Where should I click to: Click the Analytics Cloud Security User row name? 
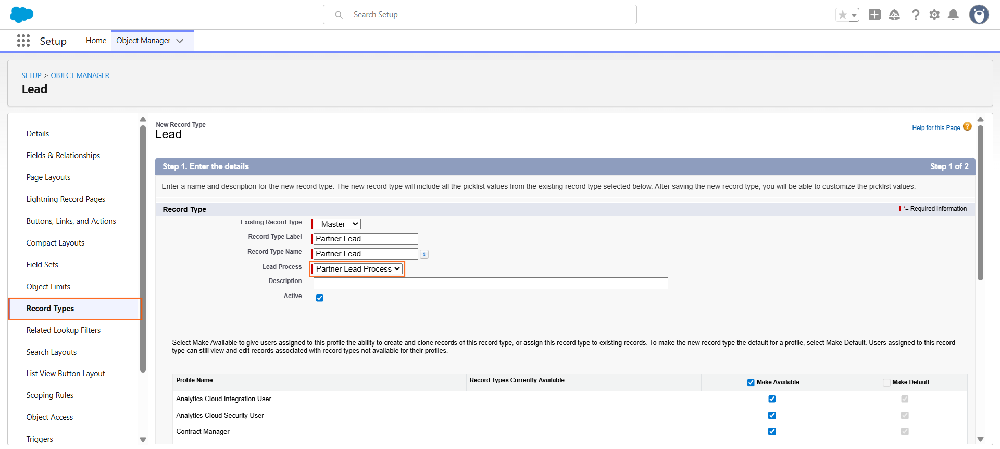click(x=220, y=416)
